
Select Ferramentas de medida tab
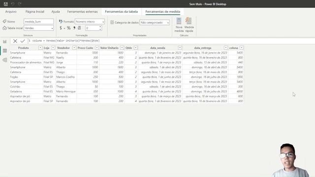tap(163, 12)
